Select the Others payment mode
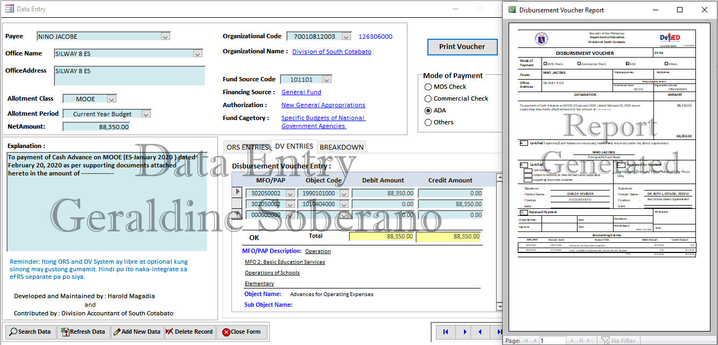 point(428,122)
